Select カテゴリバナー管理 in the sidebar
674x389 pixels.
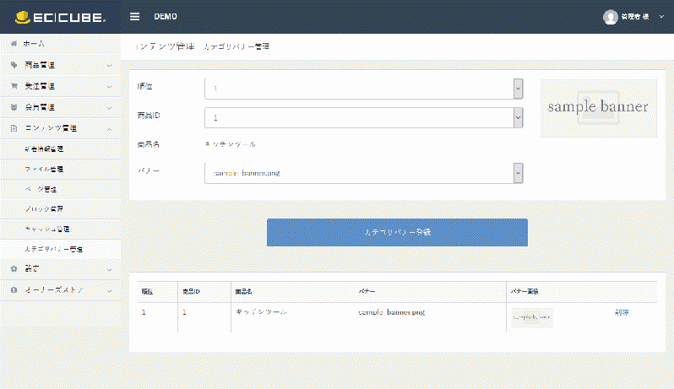coord(53,250)
